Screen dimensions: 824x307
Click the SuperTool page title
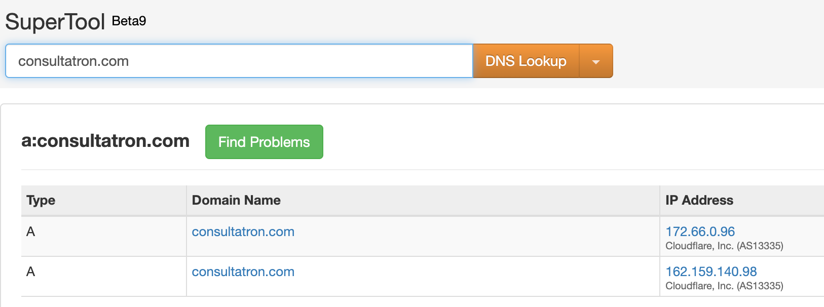pos(55,22)
